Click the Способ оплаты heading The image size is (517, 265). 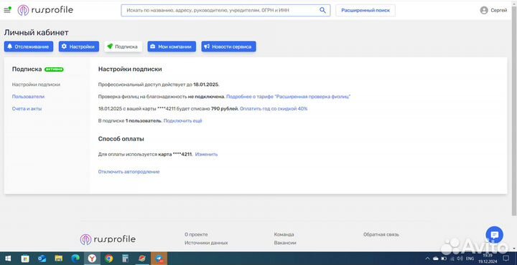pyautogui.click(x=121, y=139)
